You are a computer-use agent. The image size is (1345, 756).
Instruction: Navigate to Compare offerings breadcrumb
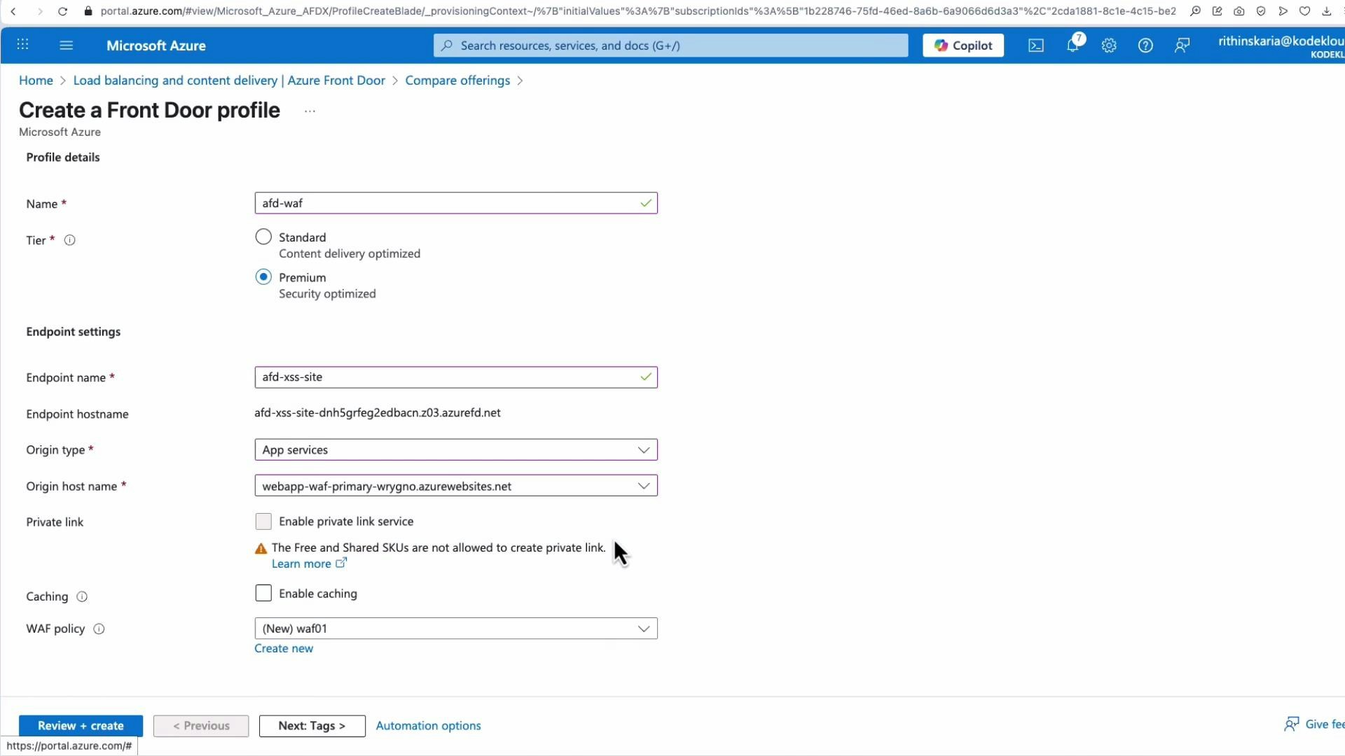coord(458,80)
